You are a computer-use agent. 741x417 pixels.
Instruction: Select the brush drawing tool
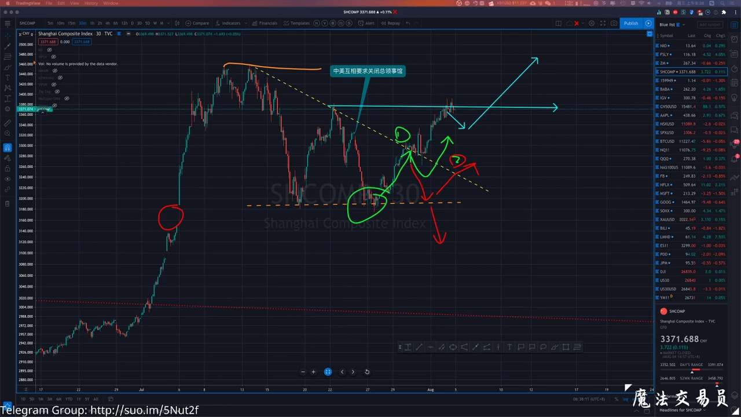(7, 67)
